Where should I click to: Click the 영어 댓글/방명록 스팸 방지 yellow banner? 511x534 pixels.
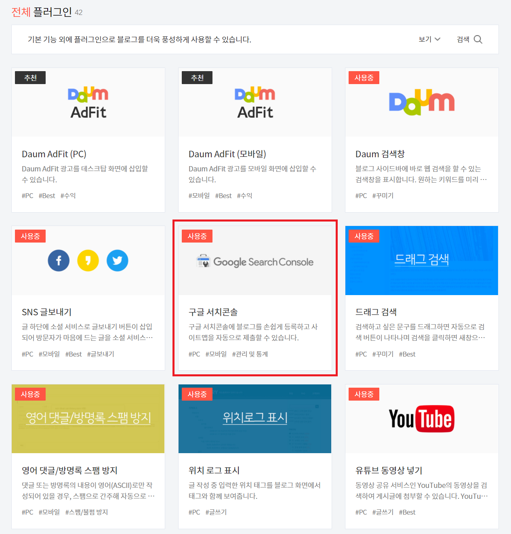coord(88,419)
